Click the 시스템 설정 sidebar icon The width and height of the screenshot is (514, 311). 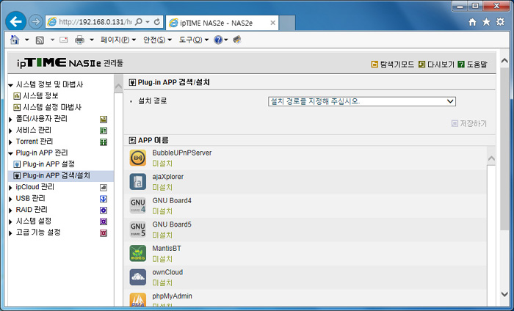click(104, 222)
